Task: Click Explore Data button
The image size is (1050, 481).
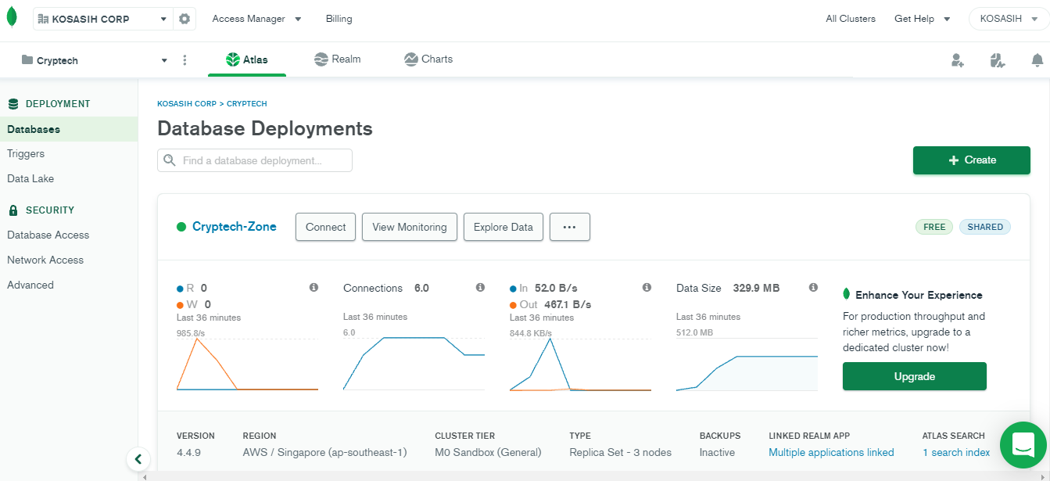Action: click(503, 227)
